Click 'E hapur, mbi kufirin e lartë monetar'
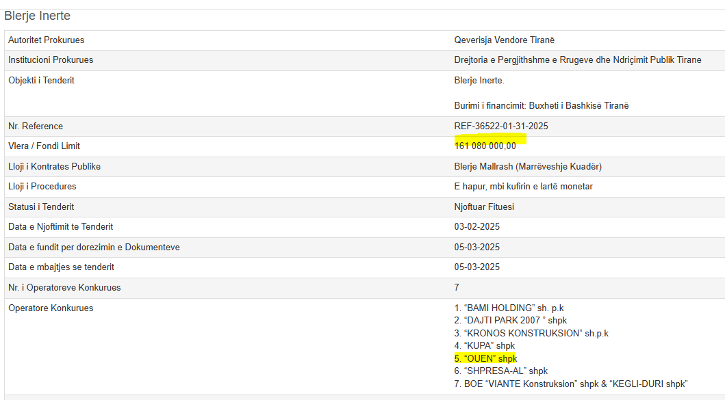 pyautogui.click(x=524, y=187)
